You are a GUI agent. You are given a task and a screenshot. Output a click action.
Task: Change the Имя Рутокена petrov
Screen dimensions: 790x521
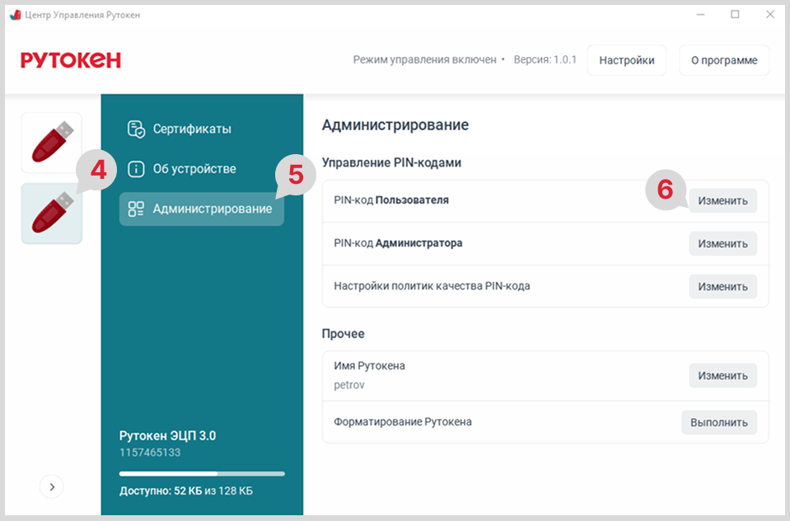[722, 376]
